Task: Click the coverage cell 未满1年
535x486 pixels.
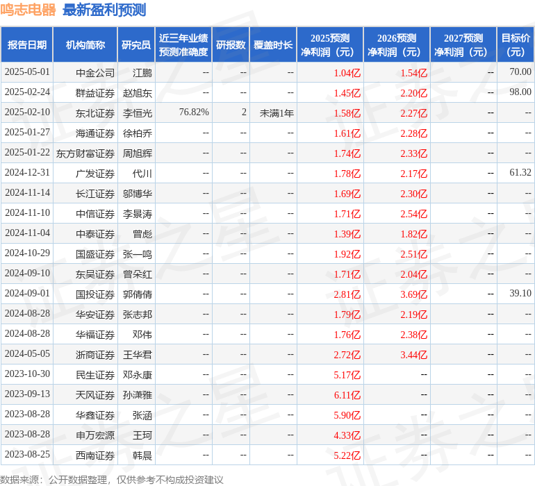Action: click(x=277, y=113)
